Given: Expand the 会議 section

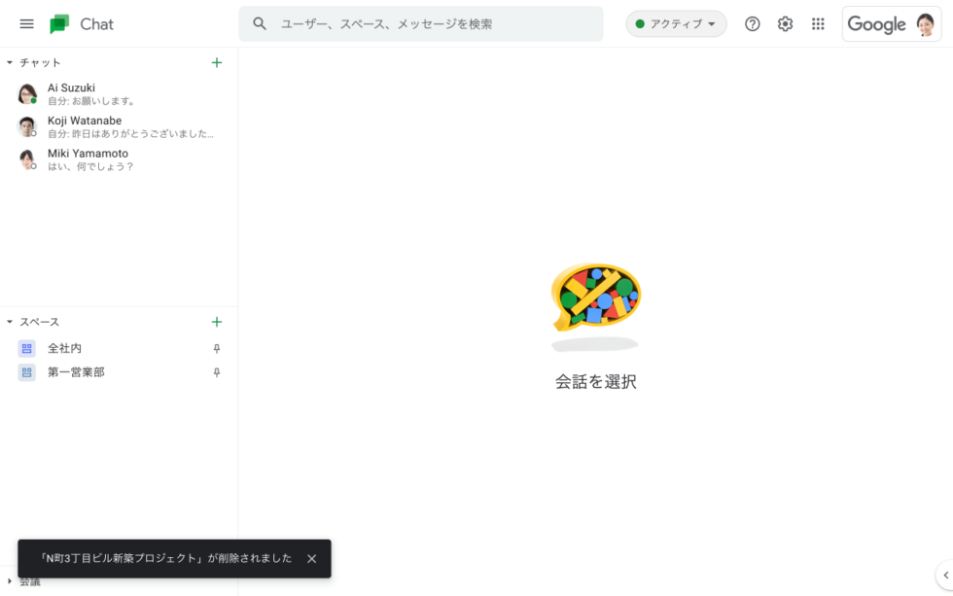Looking at the screenshot, I should [x=10, y=582].
